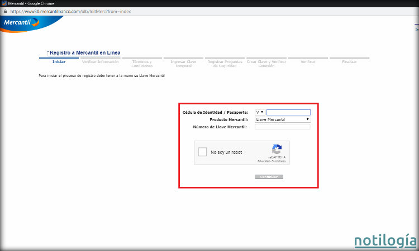Select the Términos y Condiciones step
Screen dimensions: 419x251
click(x=142, y=64)
